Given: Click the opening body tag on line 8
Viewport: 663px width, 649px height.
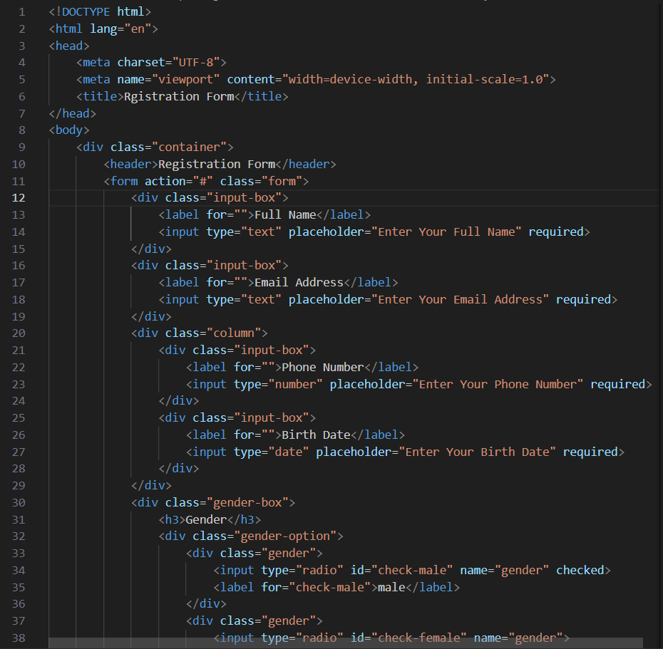Looking at the screenshot, I should [x=69, y=130].
